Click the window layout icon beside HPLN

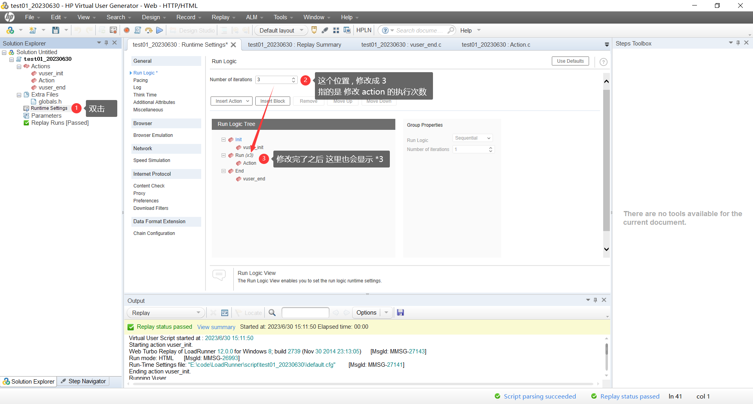point(347,30)
